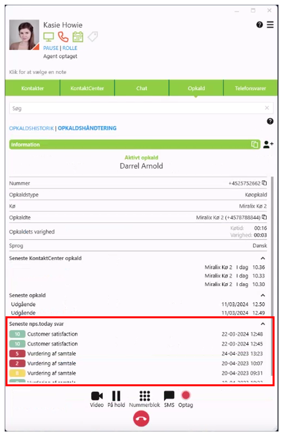Collapse the Seneste KontaktCenter opkald section

coord(263,258)
